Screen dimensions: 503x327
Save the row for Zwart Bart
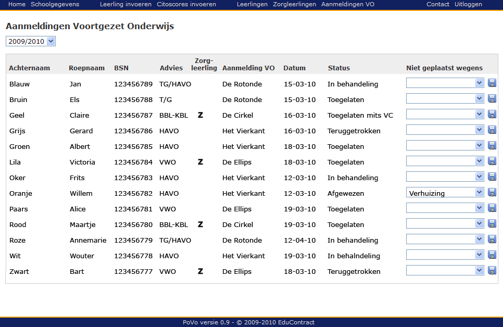492,271
